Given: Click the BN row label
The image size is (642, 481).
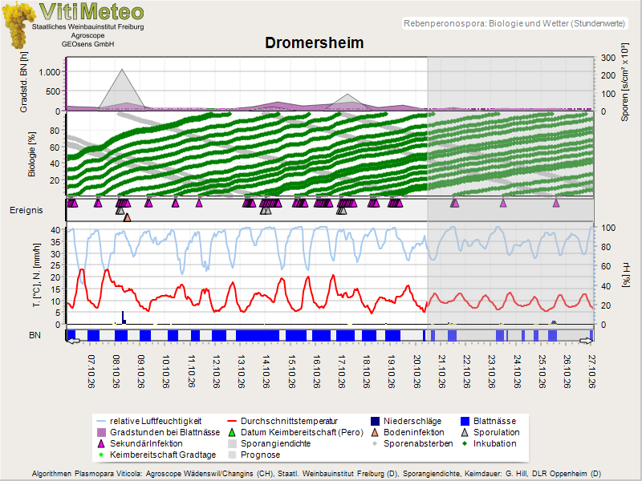Looking at the screenshot, I should 35,335.
